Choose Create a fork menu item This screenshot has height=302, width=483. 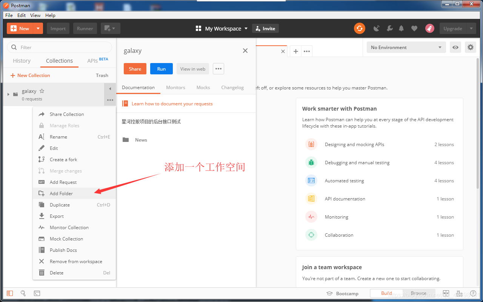tap(74, 159)
